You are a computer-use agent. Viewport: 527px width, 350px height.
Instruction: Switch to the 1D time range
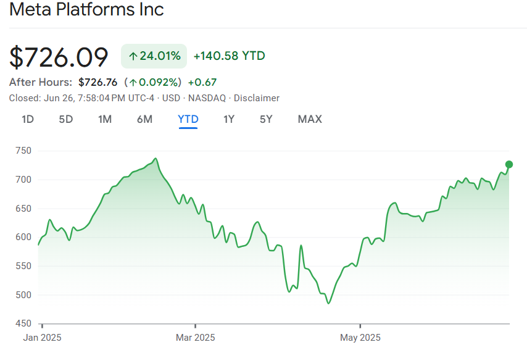pos(28,119)
